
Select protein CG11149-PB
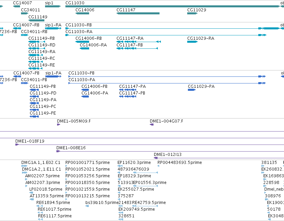34,90
